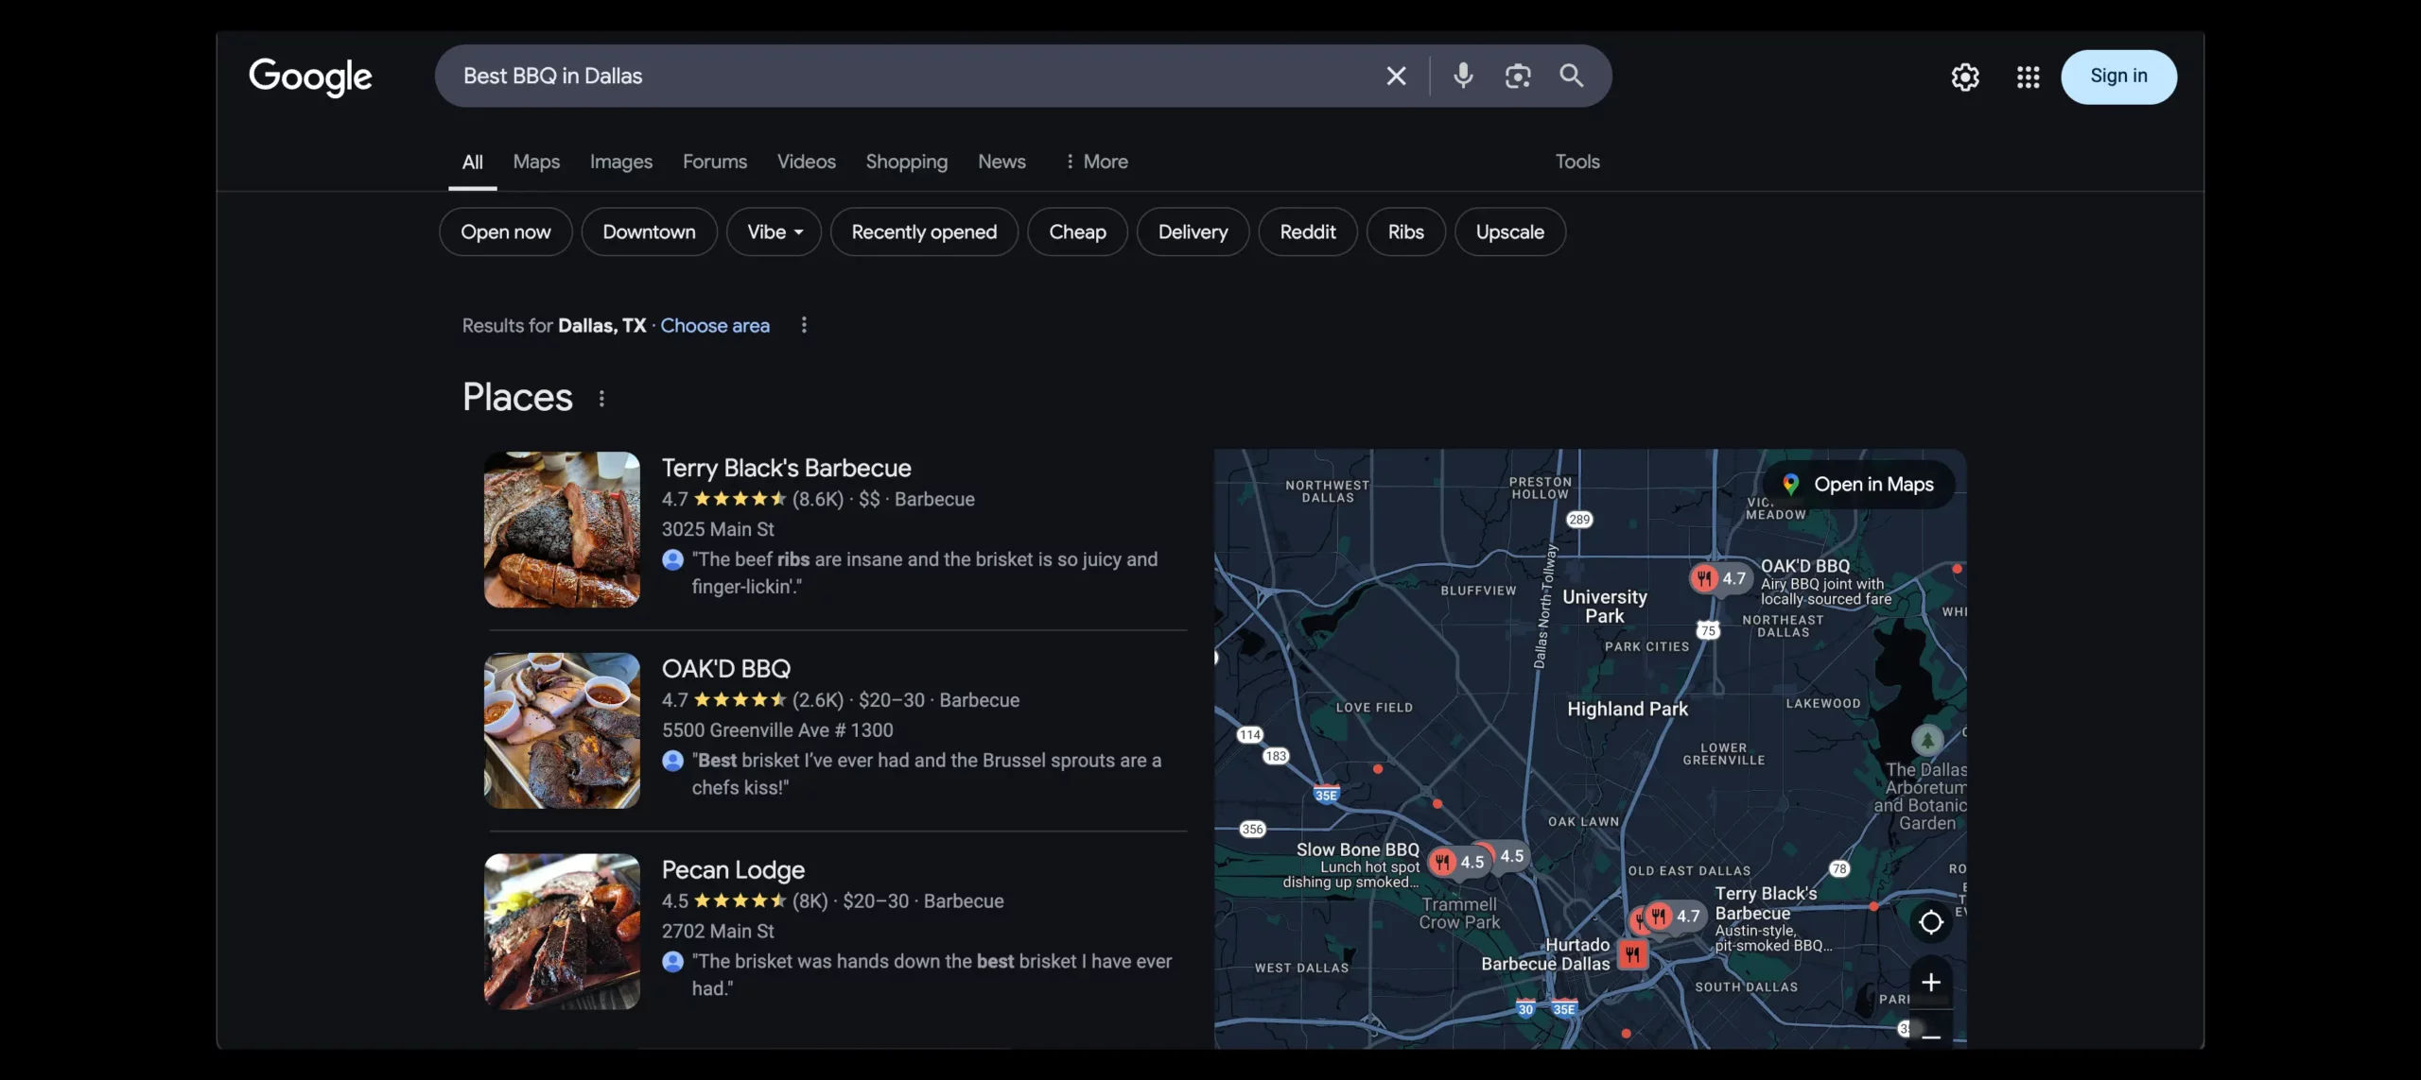
Task: Select Slow Bone BBQ 4.5 map pin
Action: [x=1457, y=862]
